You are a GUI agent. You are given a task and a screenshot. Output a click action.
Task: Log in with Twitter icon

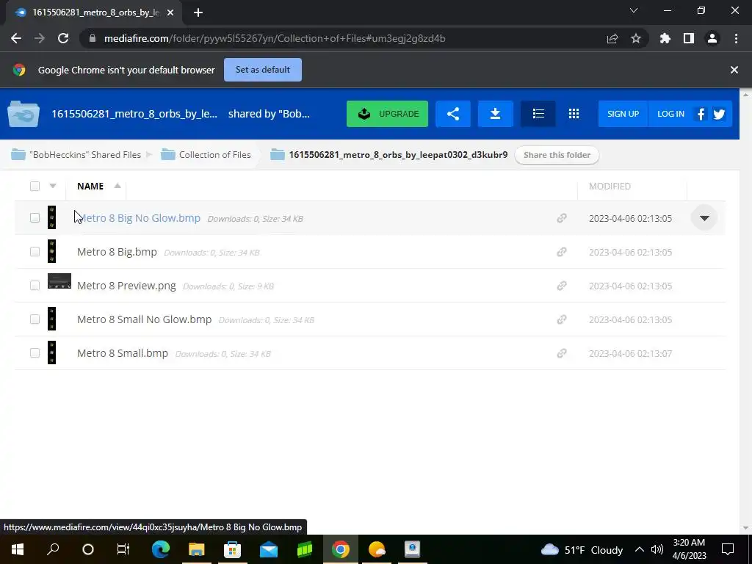(x=719, y=114)
